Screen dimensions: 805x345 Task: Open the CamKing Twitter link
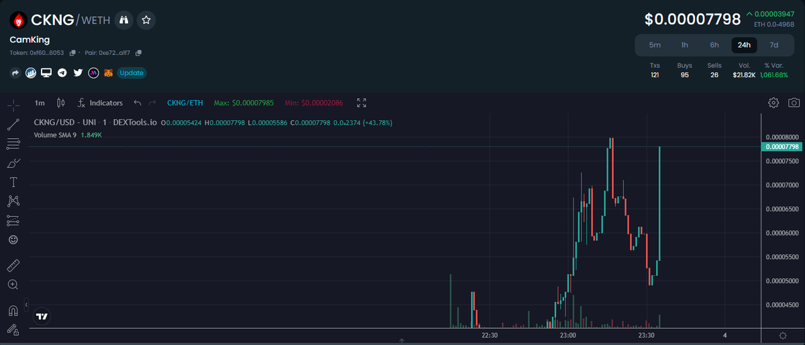tap(78, 72)
